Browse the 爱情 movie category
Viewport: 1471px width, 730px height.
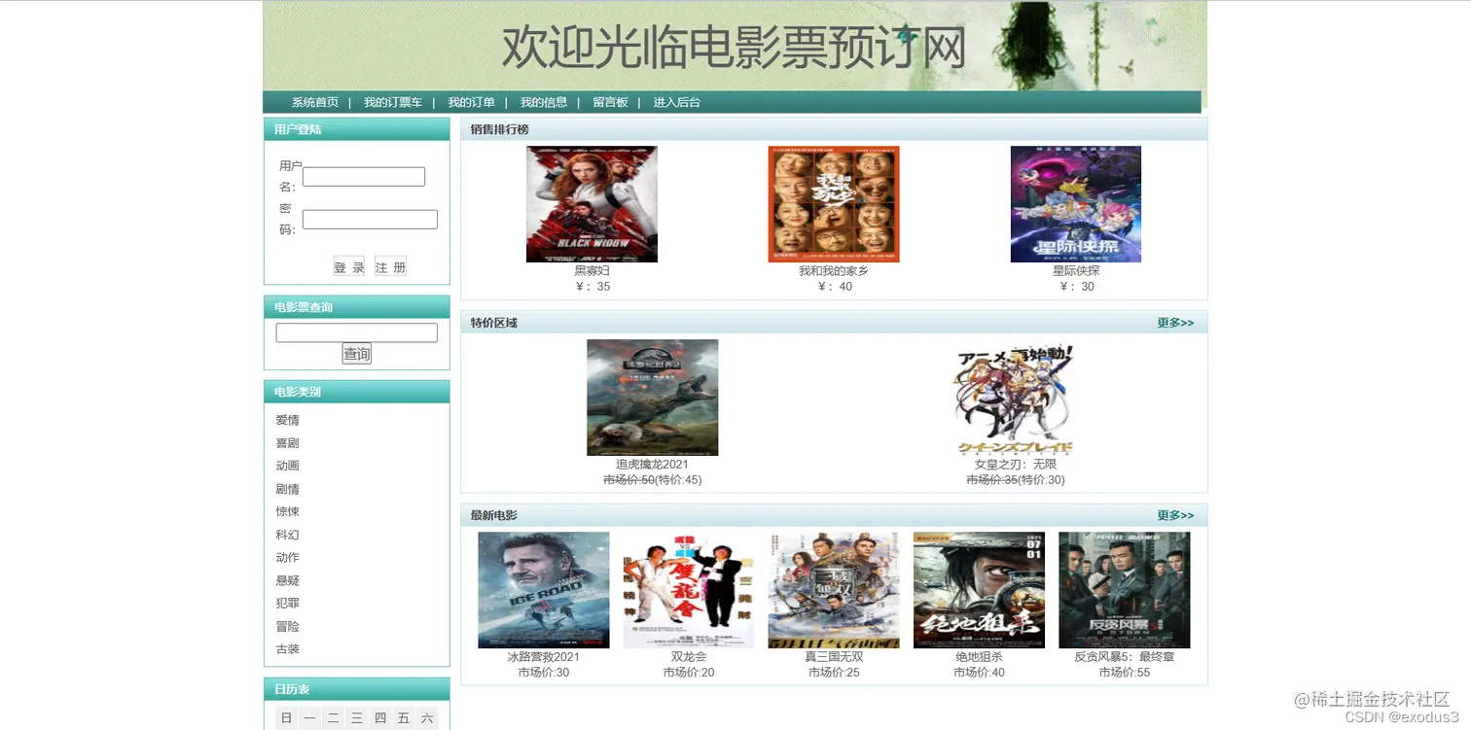coord(288,419)
